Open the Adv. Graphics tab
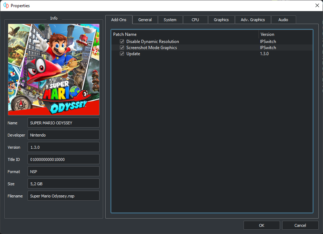 (253, 20)
